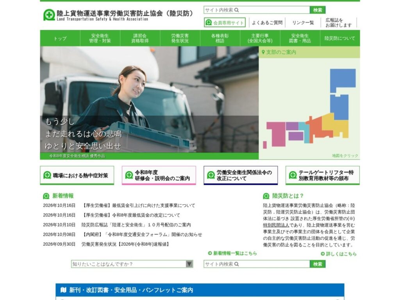Image resolution: width=400 pixels, height=300 pixels.
Task: Open 安全衛生 管理・対策 menu
Action: pyautogui.click(x=100, y=38)
